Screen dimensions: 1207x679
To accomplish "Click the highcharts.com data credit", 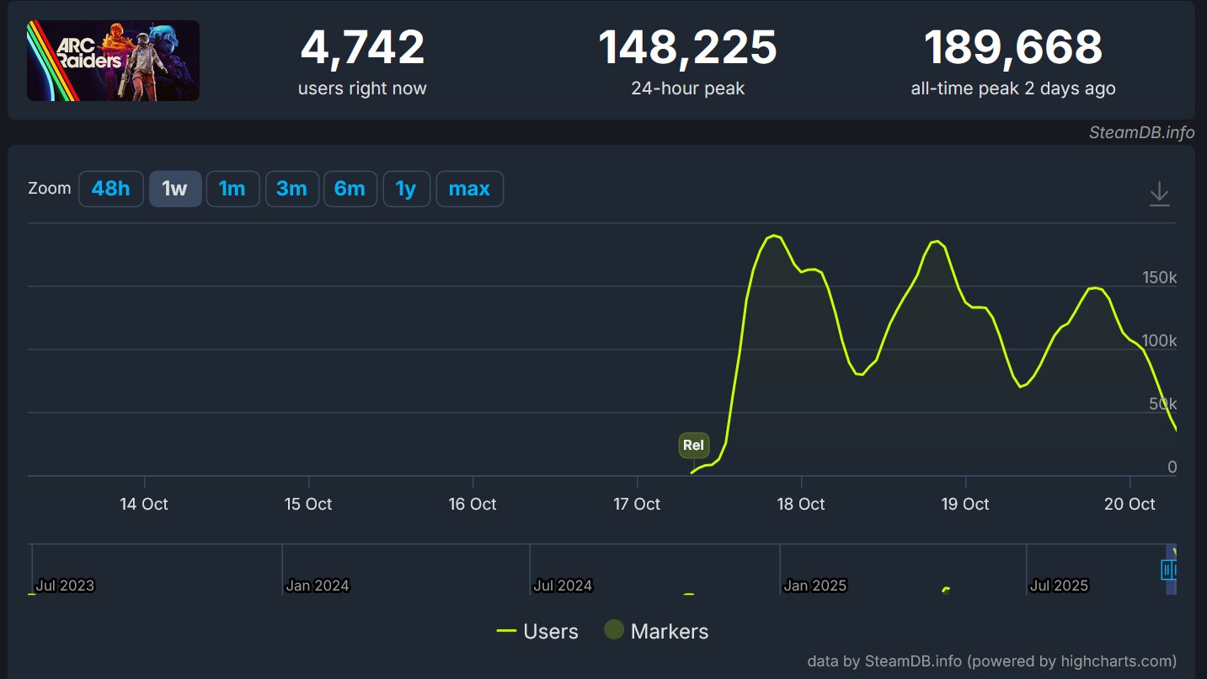I will [991, 661].
